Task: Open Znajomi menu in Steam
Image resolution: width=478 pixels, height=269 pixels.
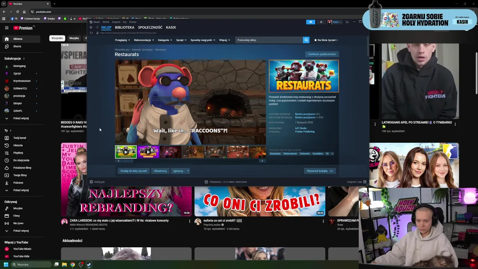Action: coord(116,22)
